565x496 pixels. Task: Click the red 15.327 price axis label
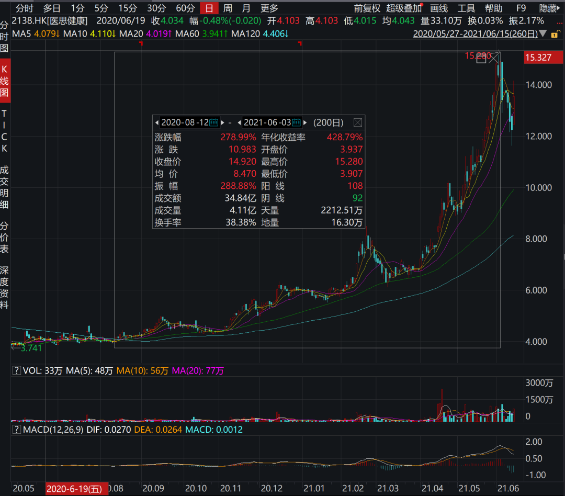tap(544, 58)
